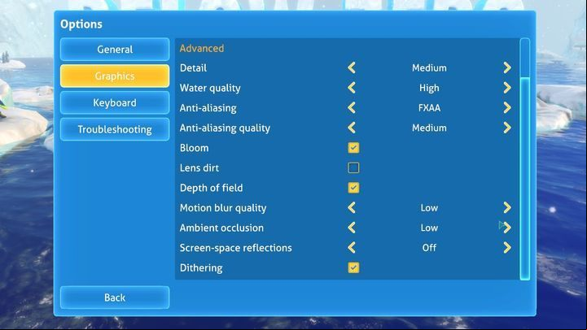
Task: Click the Advanced section heading
Action: (x=202, y=48)
